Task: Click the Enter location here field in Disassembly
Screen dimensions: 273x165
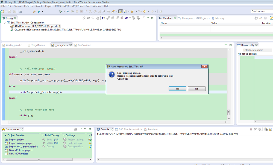Action: pyautogui.click(x=257, y=50)
